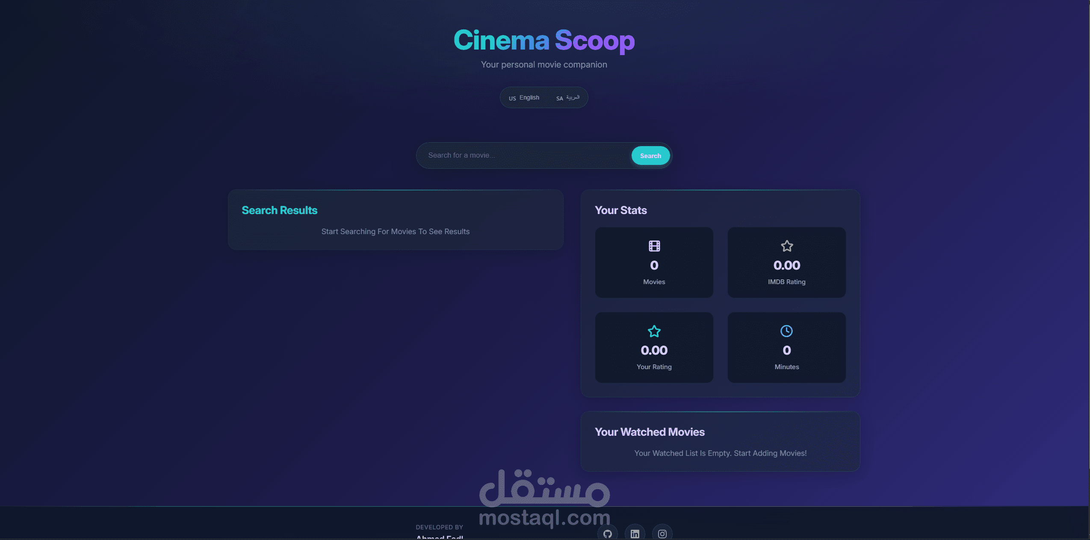
Task: Click the teal star icon on Your Rating card
Action: [653, 331]
